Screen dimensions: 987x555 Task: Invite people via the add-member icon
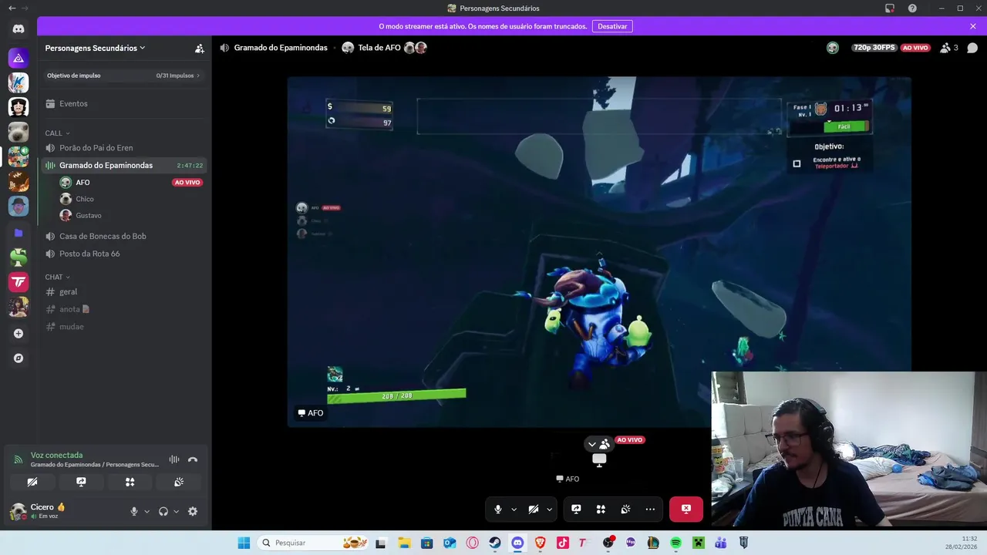[x=199, y=48]
